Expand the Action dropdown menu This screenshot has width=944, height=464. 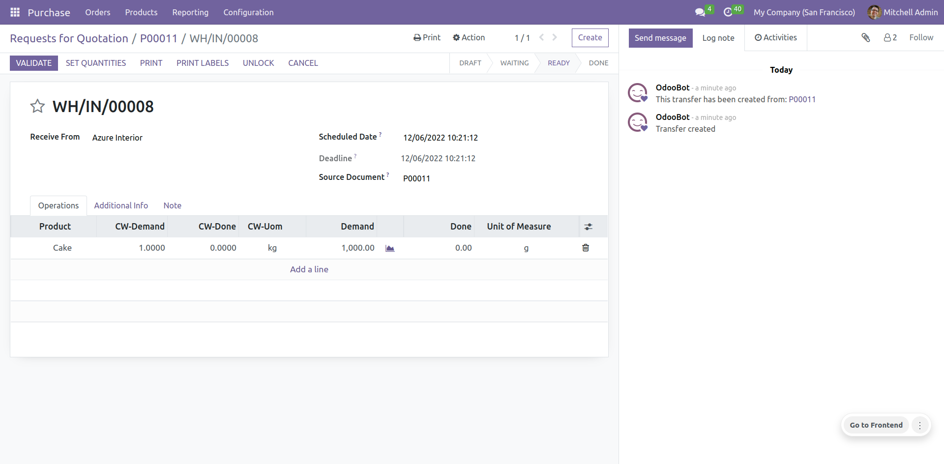(x=469, y=38)
